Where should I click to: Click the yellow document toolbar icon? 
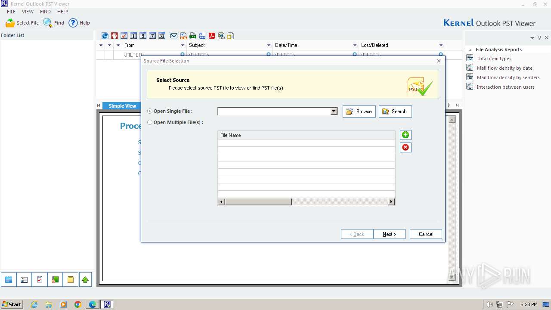click(231, 36)
